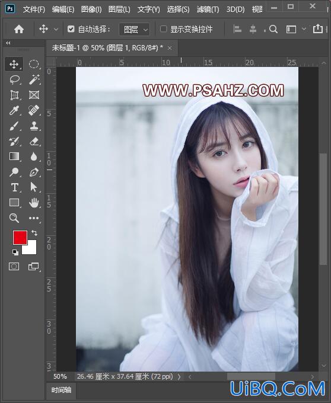Expand the workspace dropdown arrow
The width and height of the screenshot is (331, 403).
pos(304,29)
